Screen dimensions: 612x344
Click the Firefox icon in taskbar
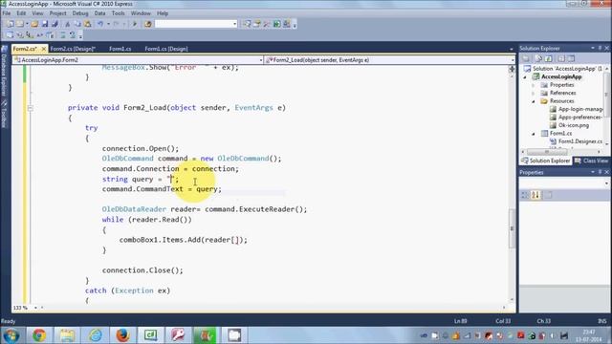[x=122, y=335]
